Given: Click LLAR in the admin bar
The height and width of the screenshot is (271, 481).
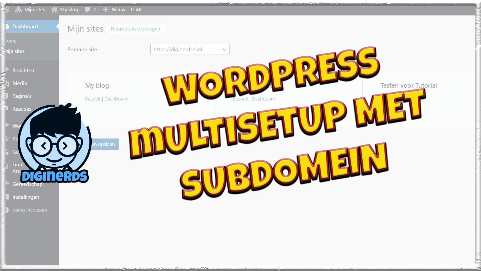Looking at the screenshot, I should click(136, 10).
